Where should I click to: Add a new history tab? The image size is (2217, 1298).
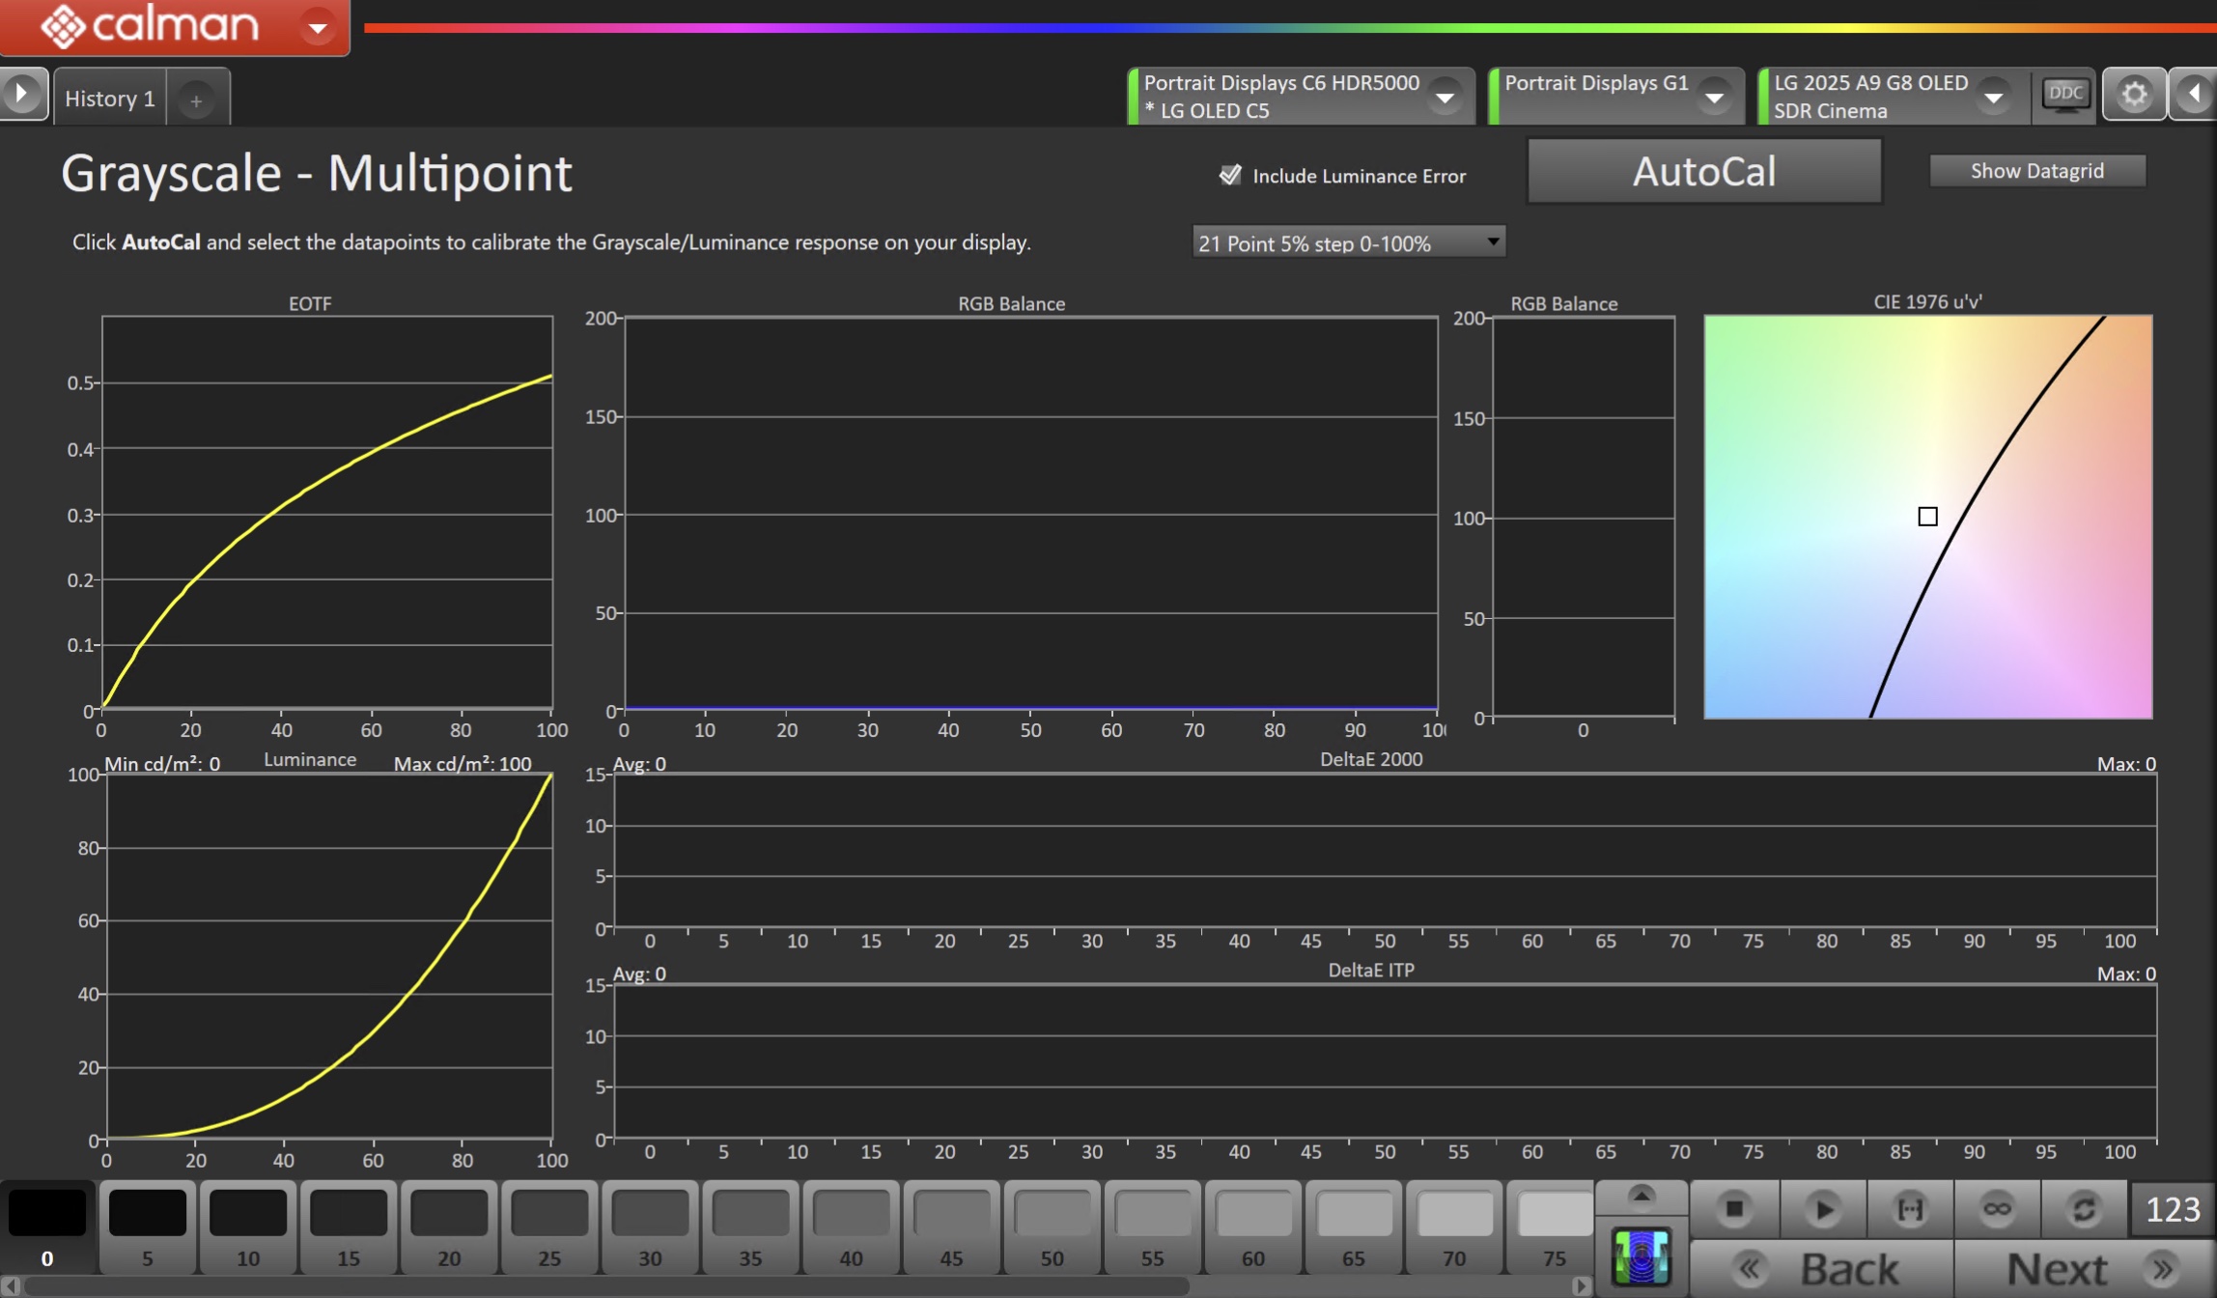point(196,100)
